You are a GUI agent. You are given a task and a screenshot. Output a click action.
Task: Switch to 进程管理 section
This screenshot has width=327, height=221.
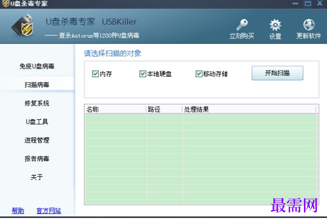click(37, 140)
